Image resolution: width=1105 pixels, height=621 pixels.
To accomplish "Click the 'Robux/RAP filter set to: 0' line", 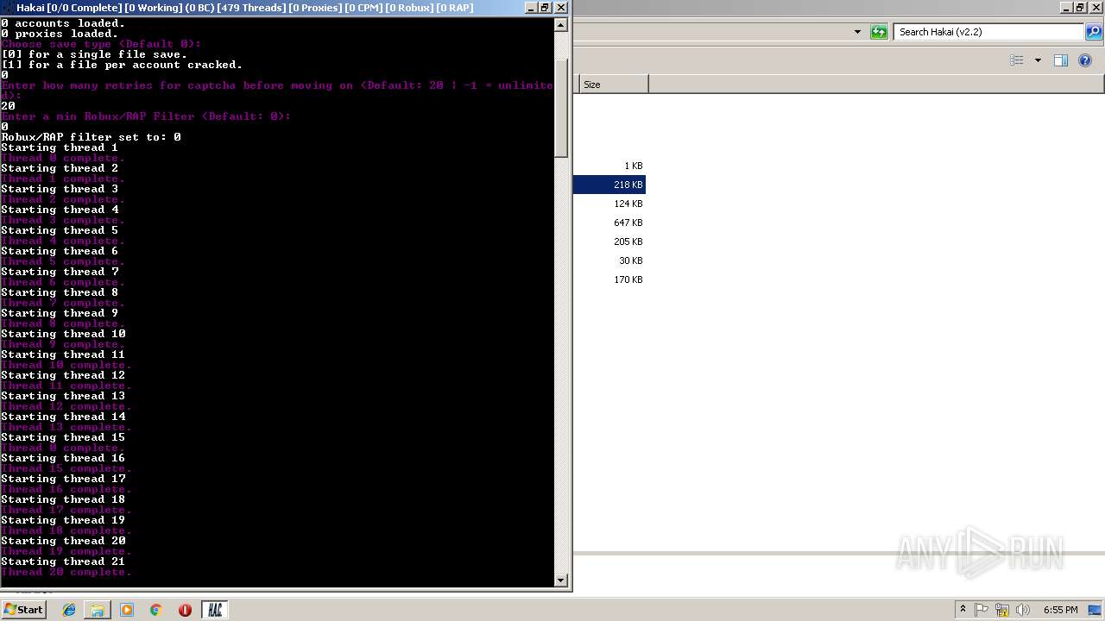I will pyautogui.click(x=91, y=137).
